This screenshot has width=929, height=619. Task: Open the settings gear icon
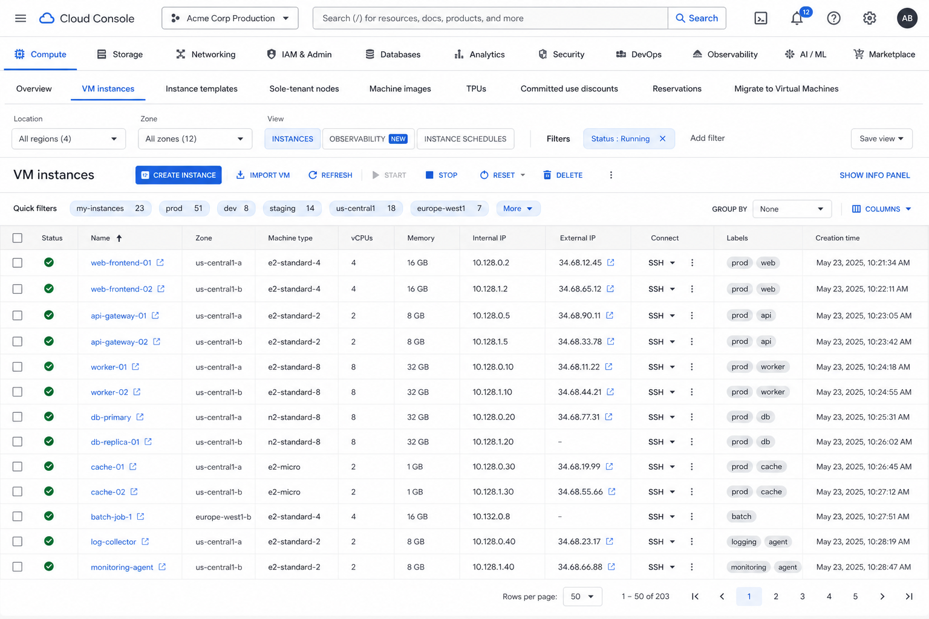(870, 18)
